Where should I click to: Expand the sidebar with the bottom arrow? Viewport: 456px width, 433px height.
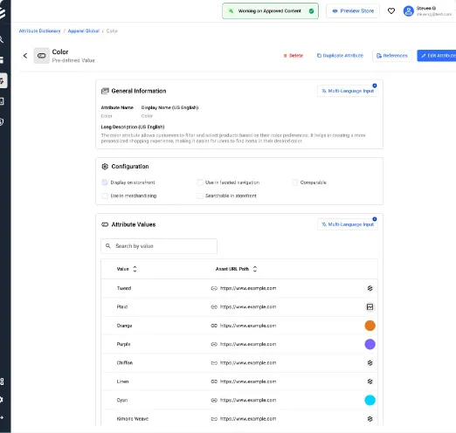[x=2, y=417]
